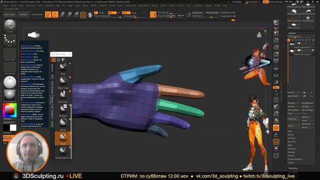Image resolution: width=320 pixels, height=180 pixels.
Task: Open the white material sphere picker
Action: [9, 82]
